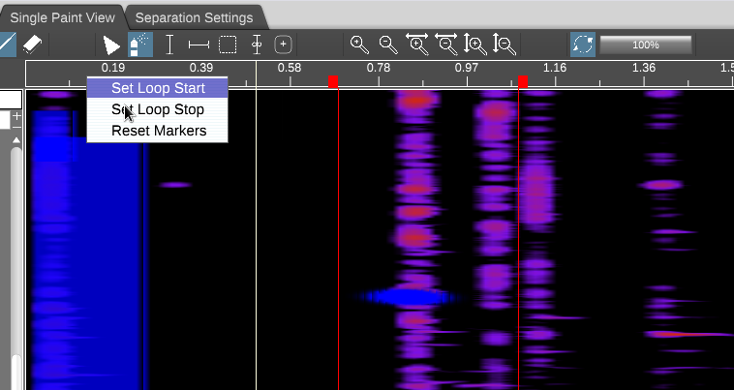Toggle the loop sync button
The image size is (734, 390).
(583, 45)
